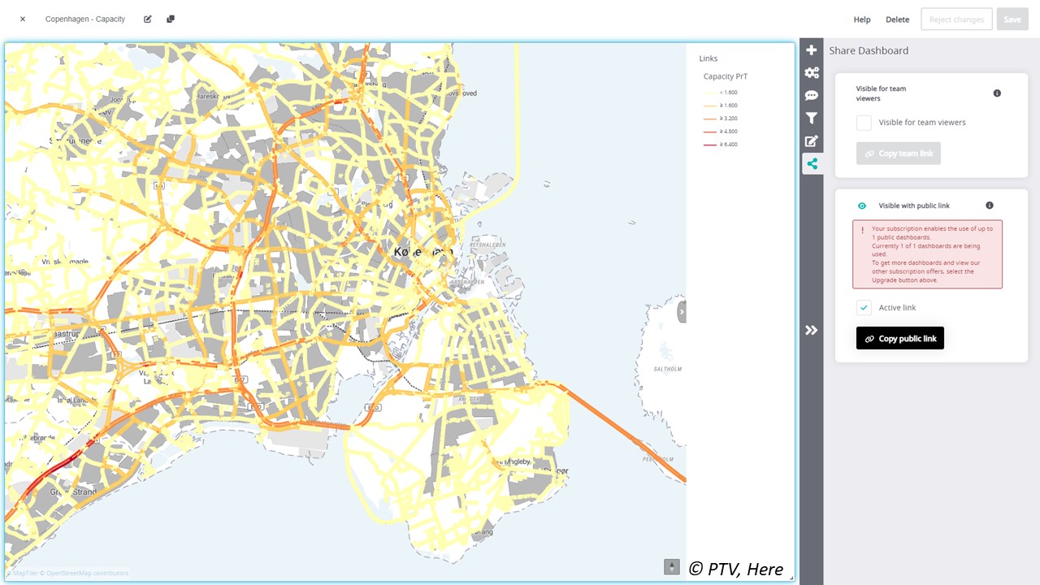Image resolution: width=1040 pixels, height=585 pixels.
Task: Click the Save button
Action: pos(1012,19)
